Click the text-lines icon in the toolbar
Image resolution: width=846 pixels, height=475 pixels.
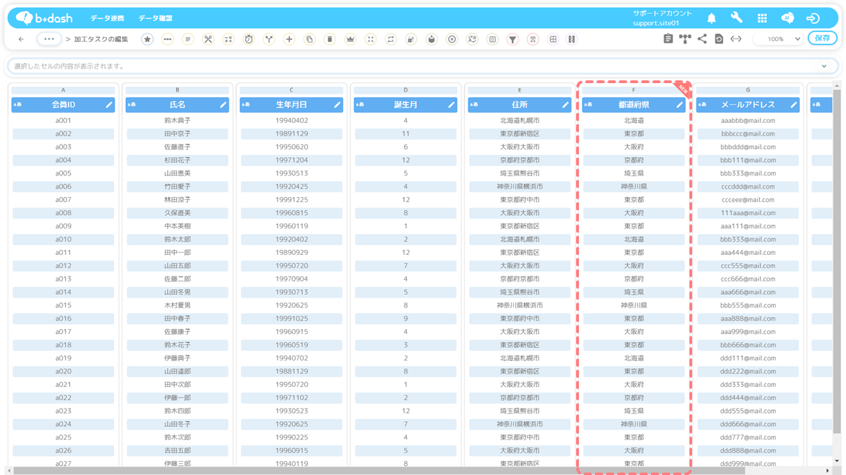tap(187, 39)
